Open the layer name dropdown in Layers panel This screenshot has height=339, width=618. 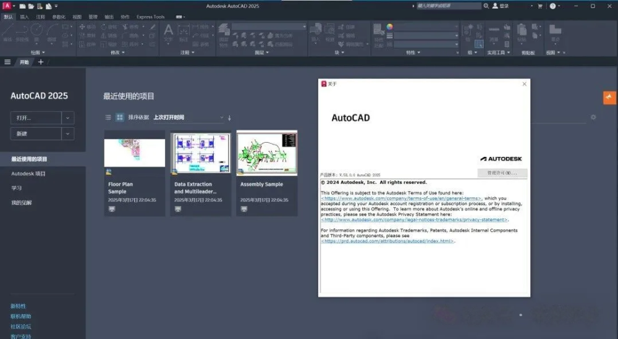(x=269, y=27)
